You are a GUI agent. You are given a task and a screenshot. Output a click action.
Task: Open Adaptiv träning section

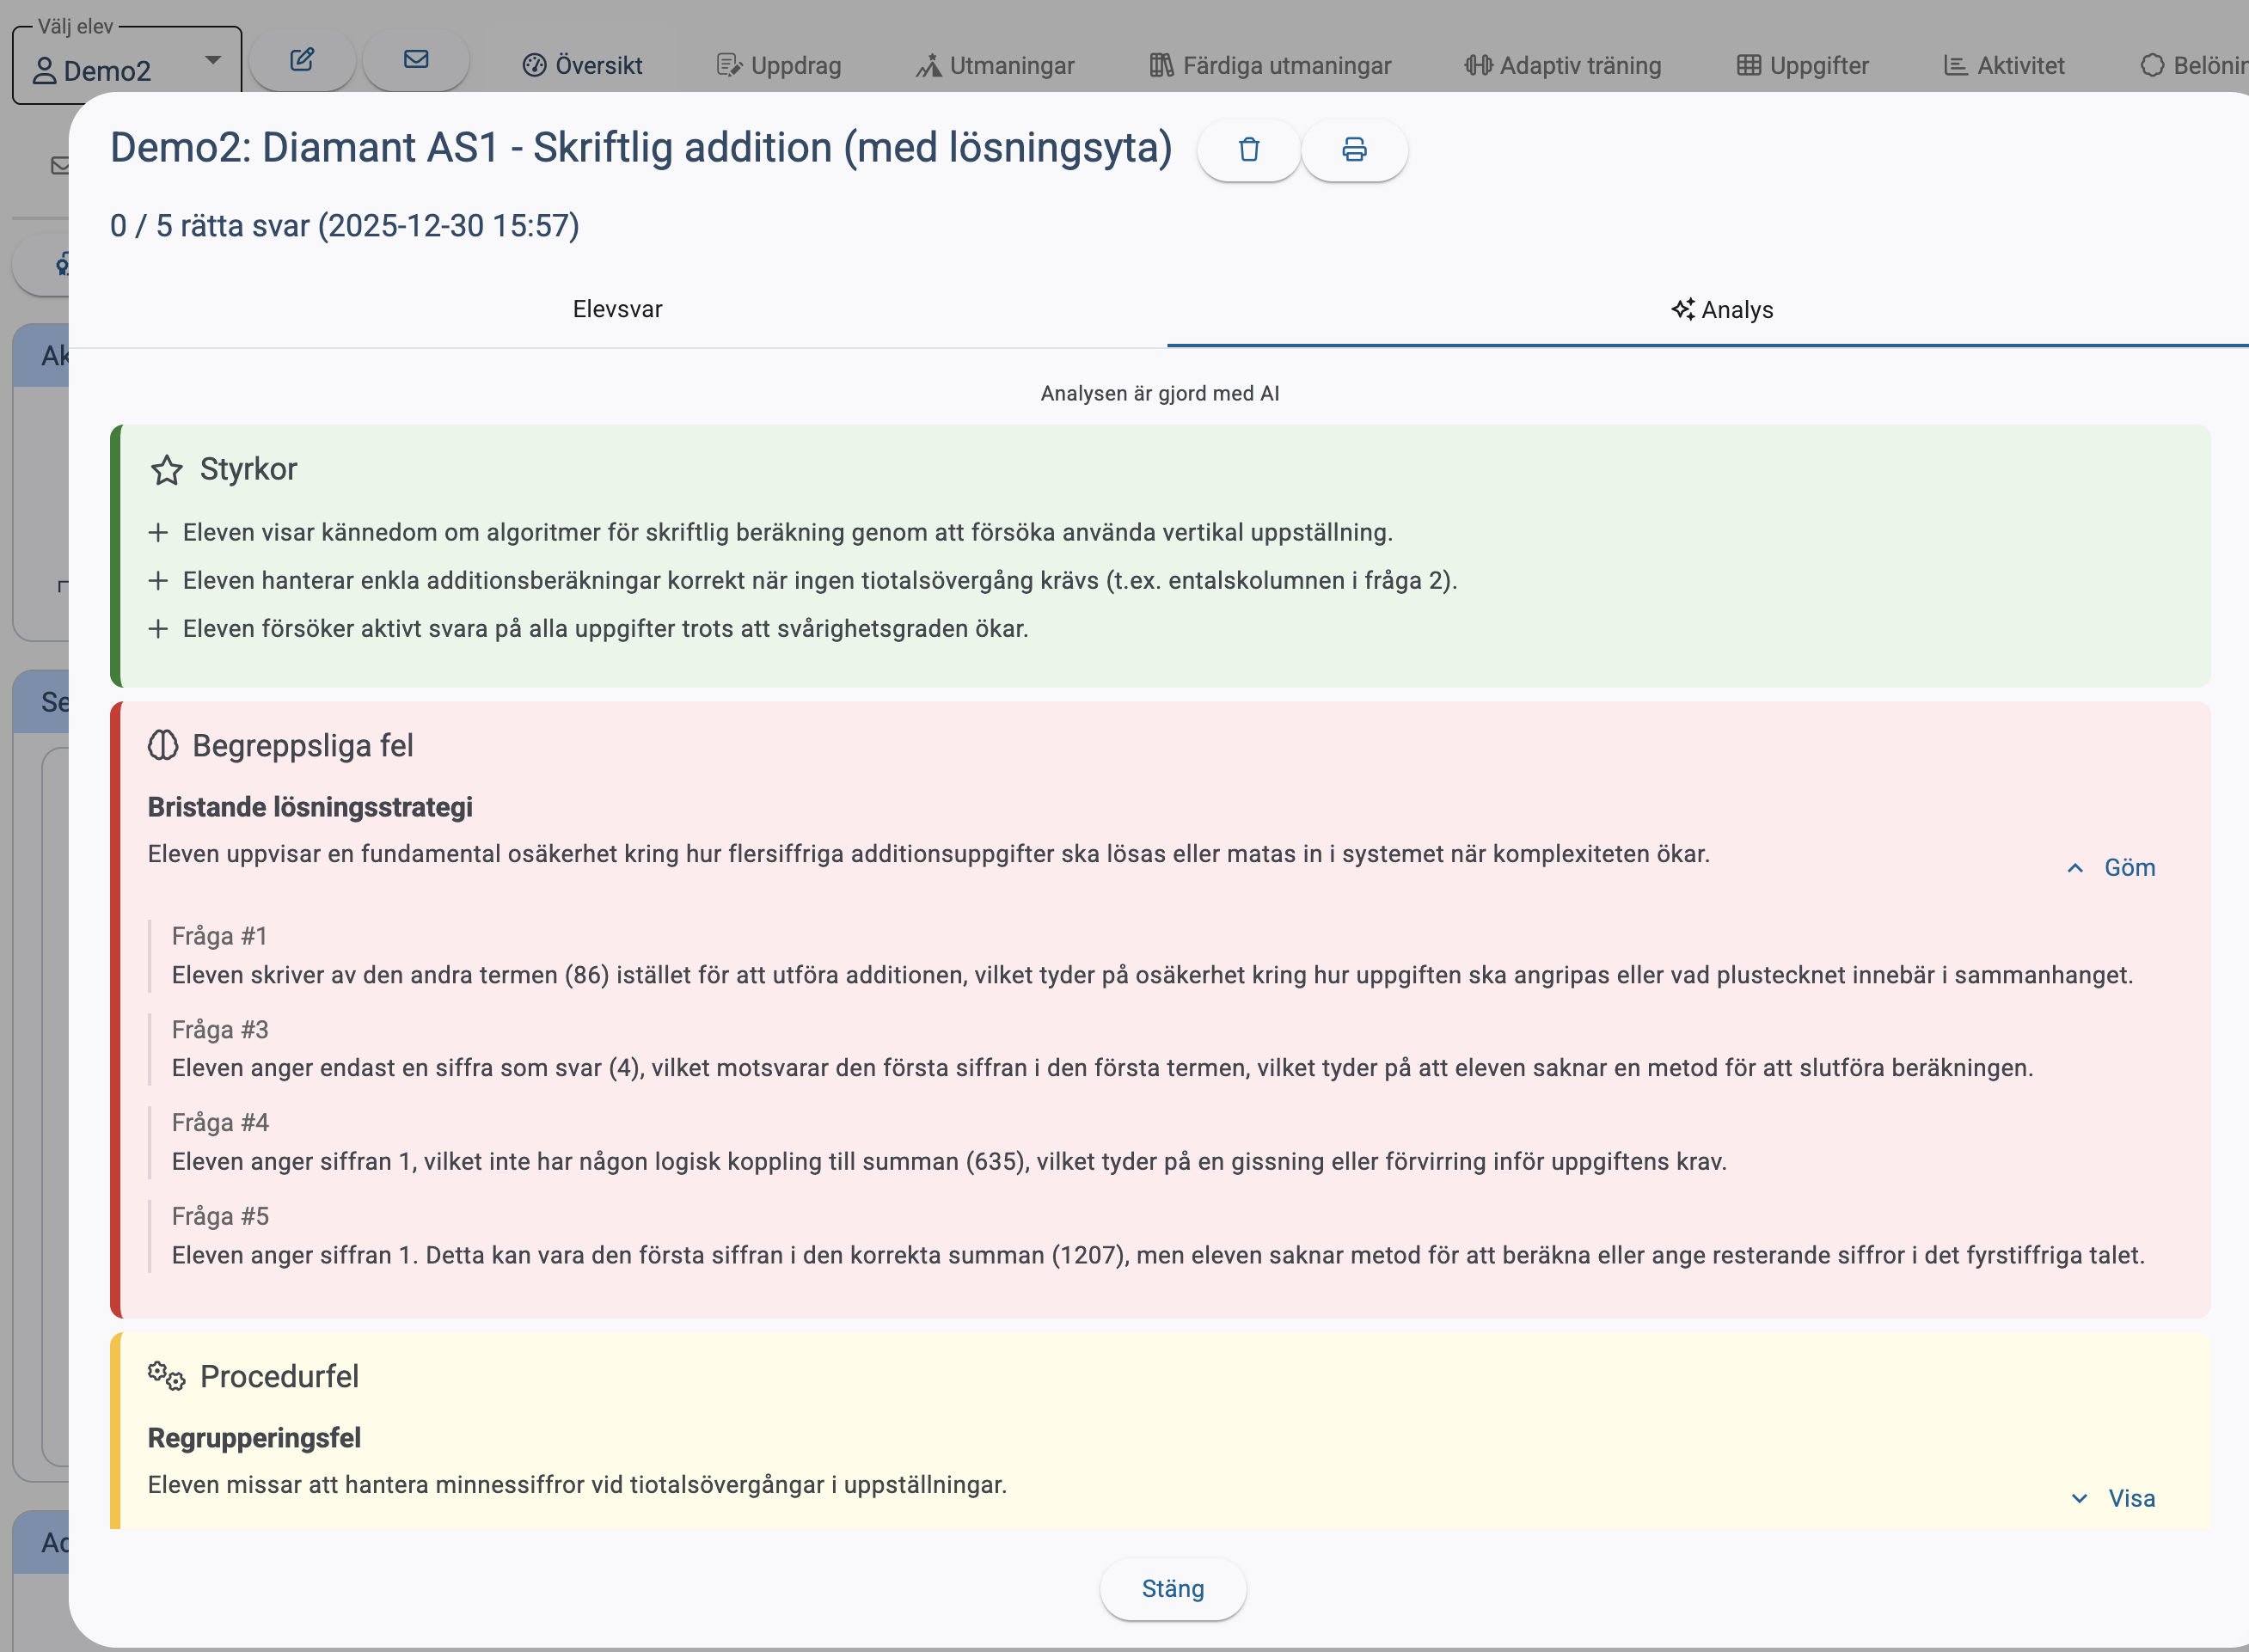[x=1563, y=66]
